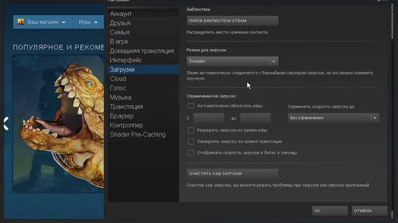Open Ваш магазин dropdown in store
The width and height of the screenshot is (398, 223).
[x=43, y=22]
